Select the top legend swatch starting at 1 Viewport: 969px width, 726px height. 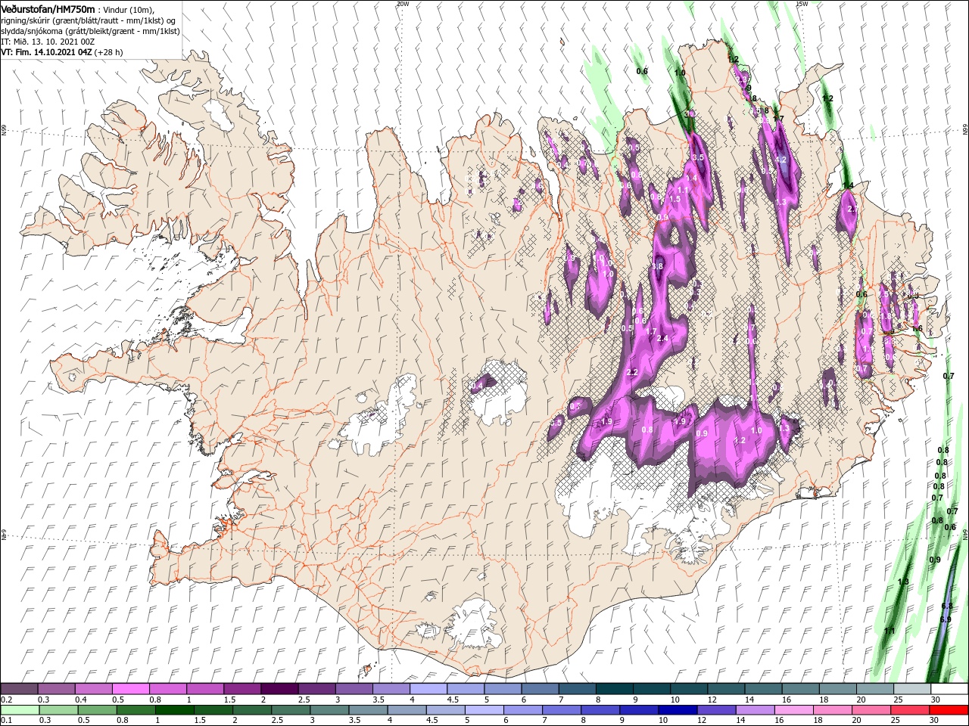[204, 689]
